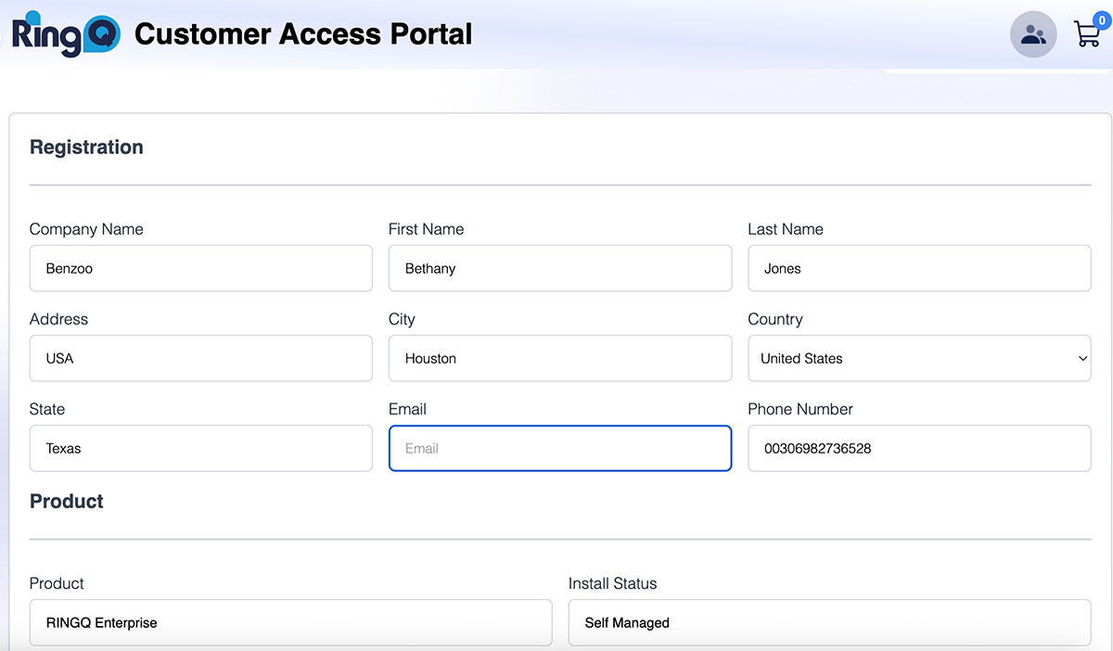Click the Company Name field containing Benzoo
Image resolution: width=1113 pixels, height=651 pixels.
click(200, 269)
